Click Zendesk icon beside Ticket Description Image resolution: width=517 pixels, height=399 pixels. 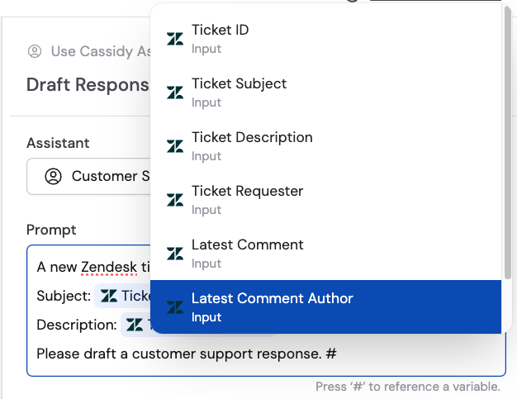[x=175, y=146]
